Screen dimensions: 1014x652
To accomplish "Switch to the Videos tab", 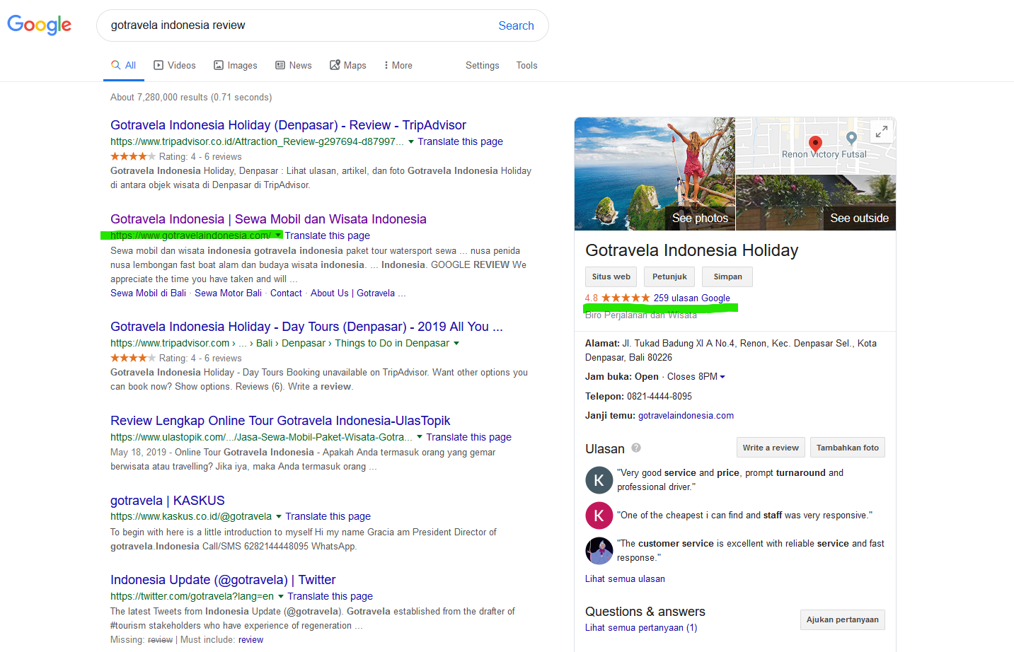I will point(175,65).
